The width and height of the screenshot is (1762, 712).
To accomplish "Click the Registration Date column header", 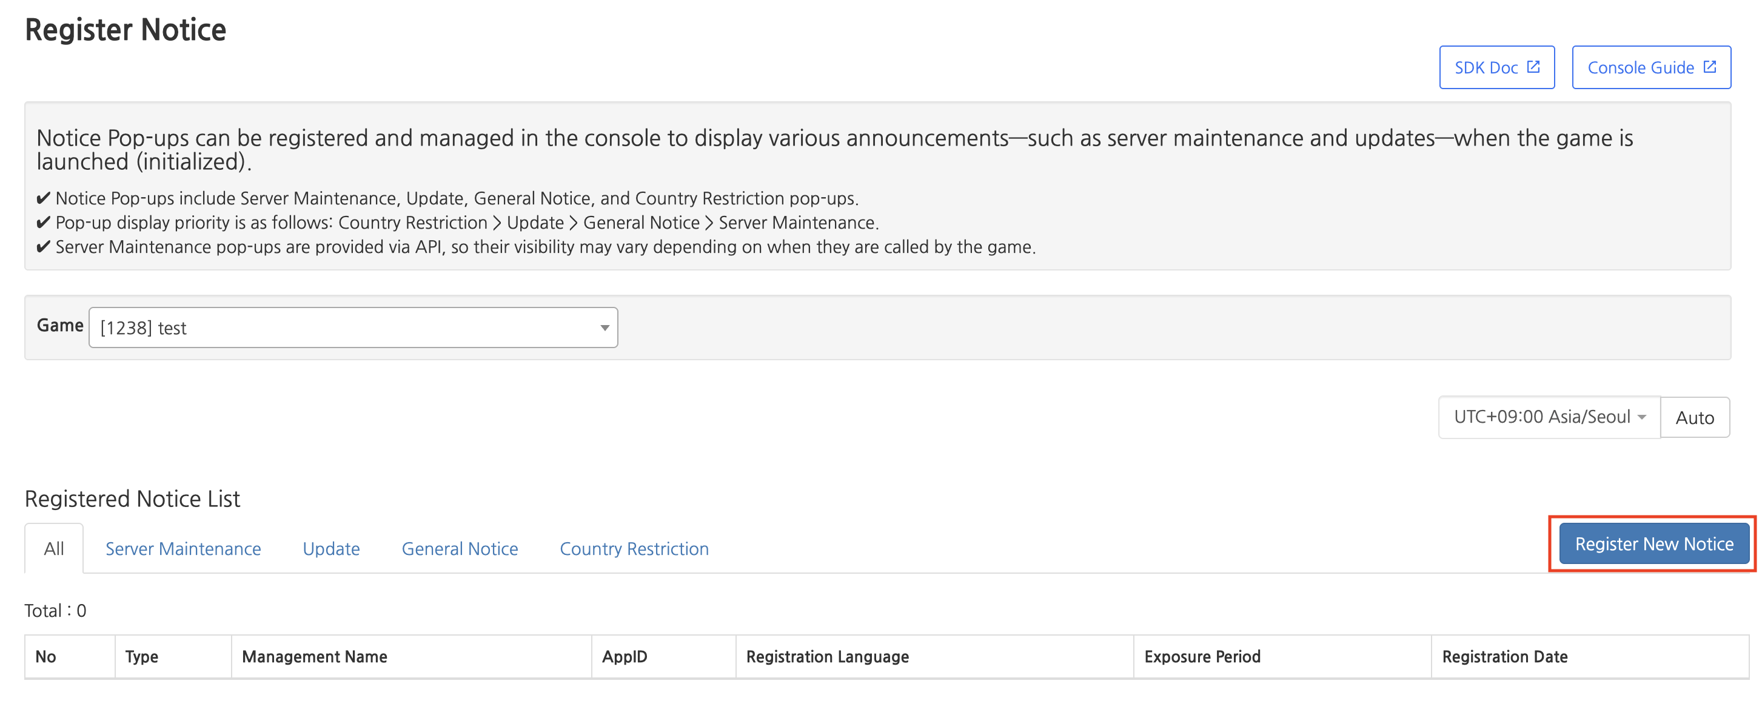I will click(1504, 657).
